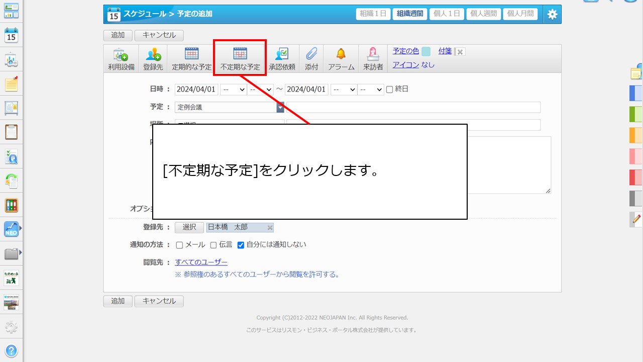Open the アラーム bell icon
The width and height of the screenshot is (643, 362).
coord(341,54)
